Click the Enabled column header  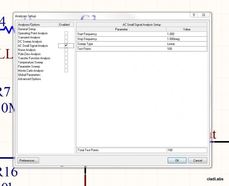coord(64,25)
